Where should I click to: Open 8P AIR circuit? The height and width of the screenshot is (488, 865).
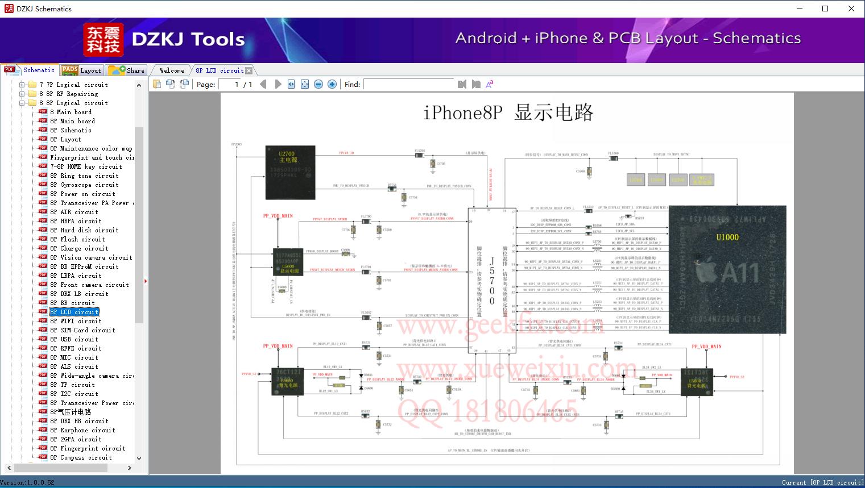tap(74, 212)
